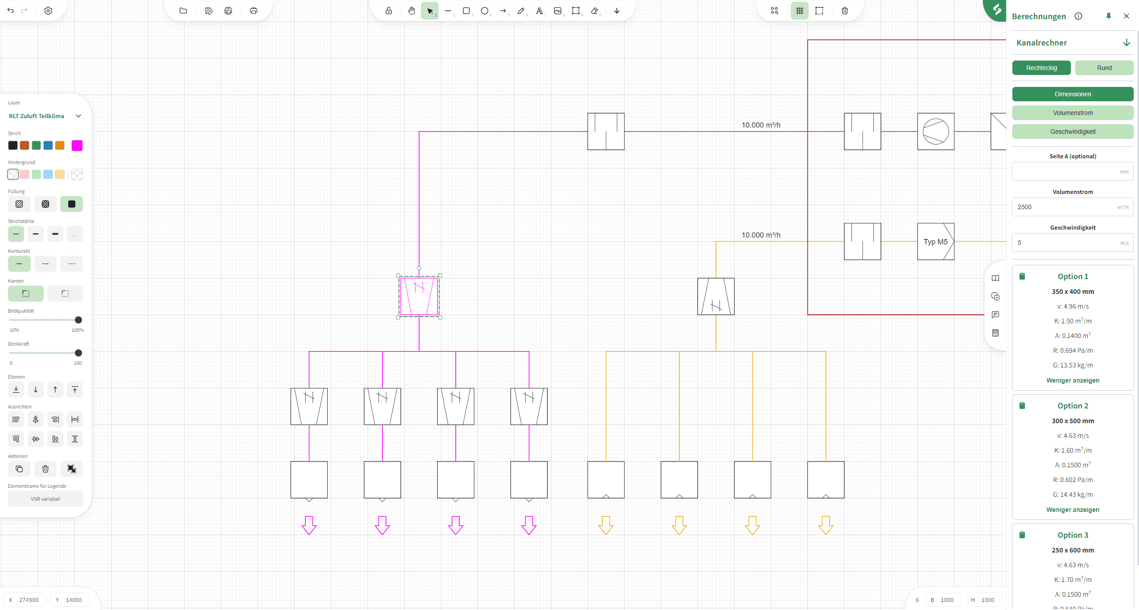The height and width of the screenshot is (610, 1139).
Task: Collapse Option 1 via Weniger anzeigen
Action: pyautogui.click(x=1073, y=380)
